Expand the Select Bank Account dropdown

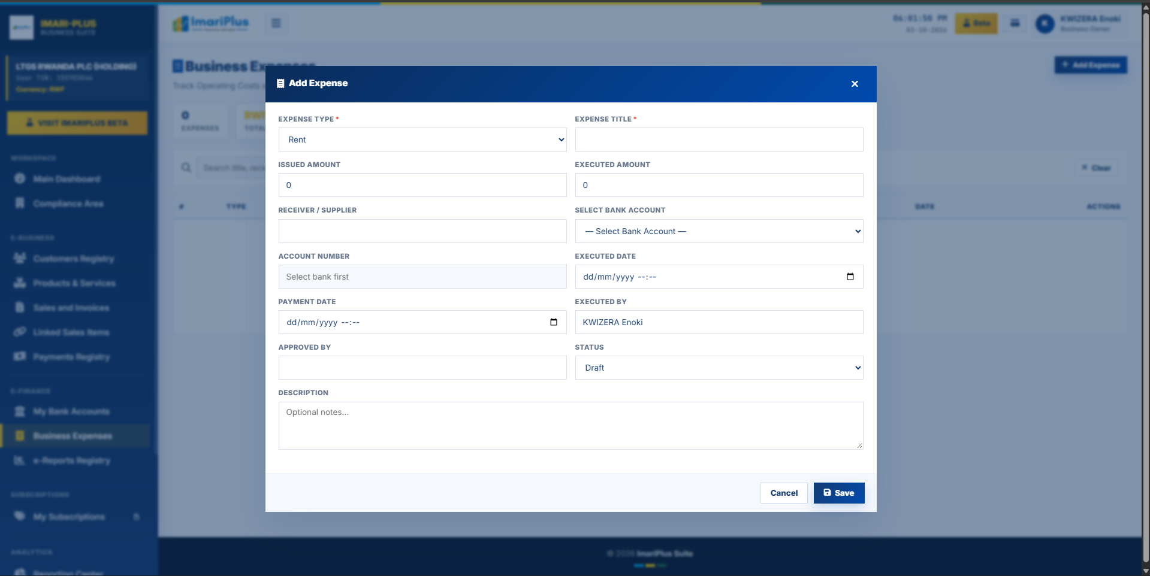[719, 231]
